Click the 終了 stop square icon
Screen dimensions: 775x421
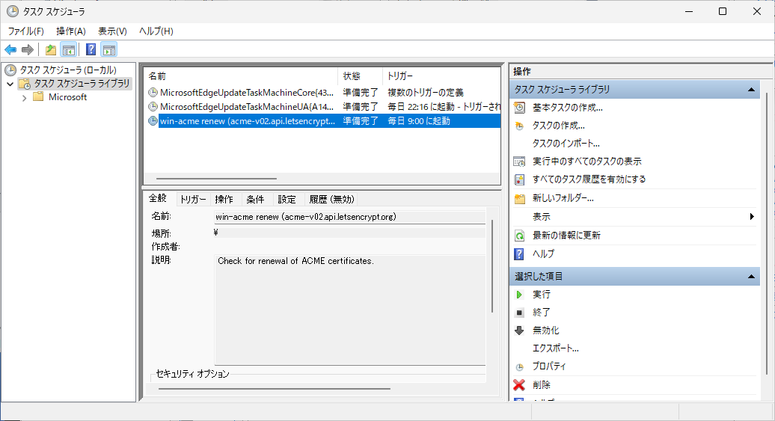coord(519,313)
